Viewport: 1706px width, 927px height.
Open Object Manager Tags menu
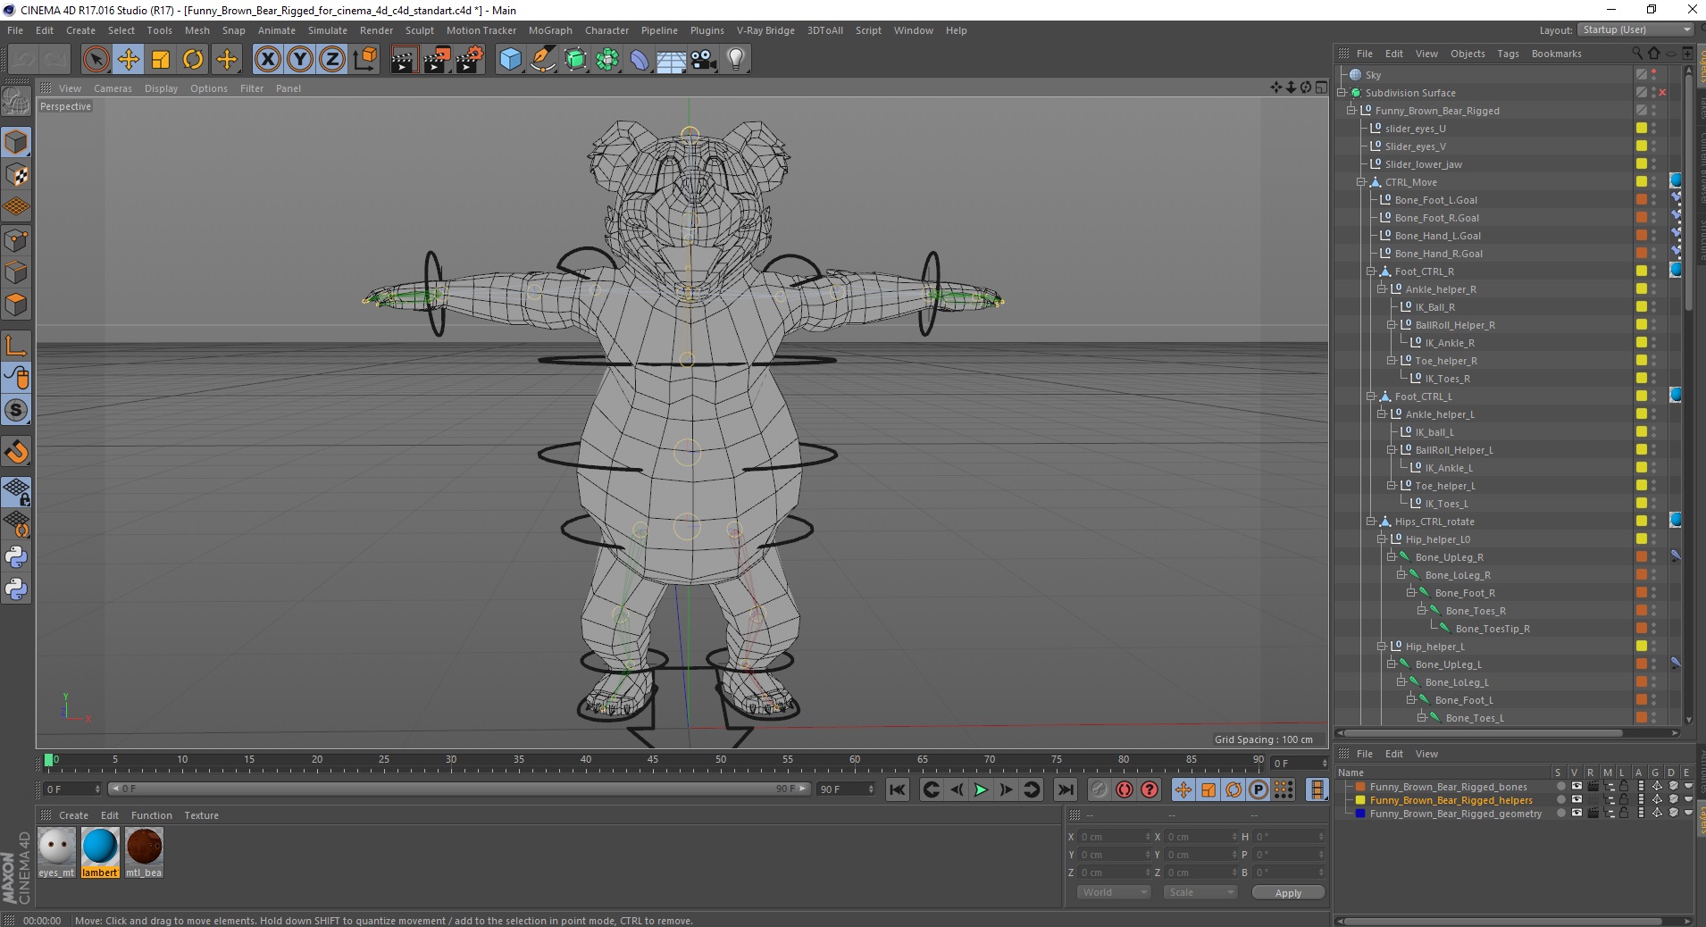(x=1508, y=54)
